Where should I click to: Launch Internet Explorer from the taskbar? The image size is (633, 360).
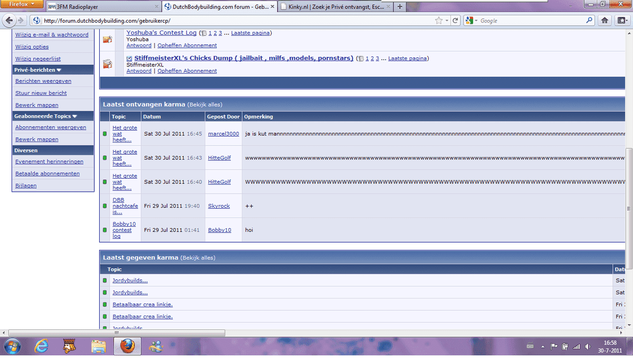42,346
